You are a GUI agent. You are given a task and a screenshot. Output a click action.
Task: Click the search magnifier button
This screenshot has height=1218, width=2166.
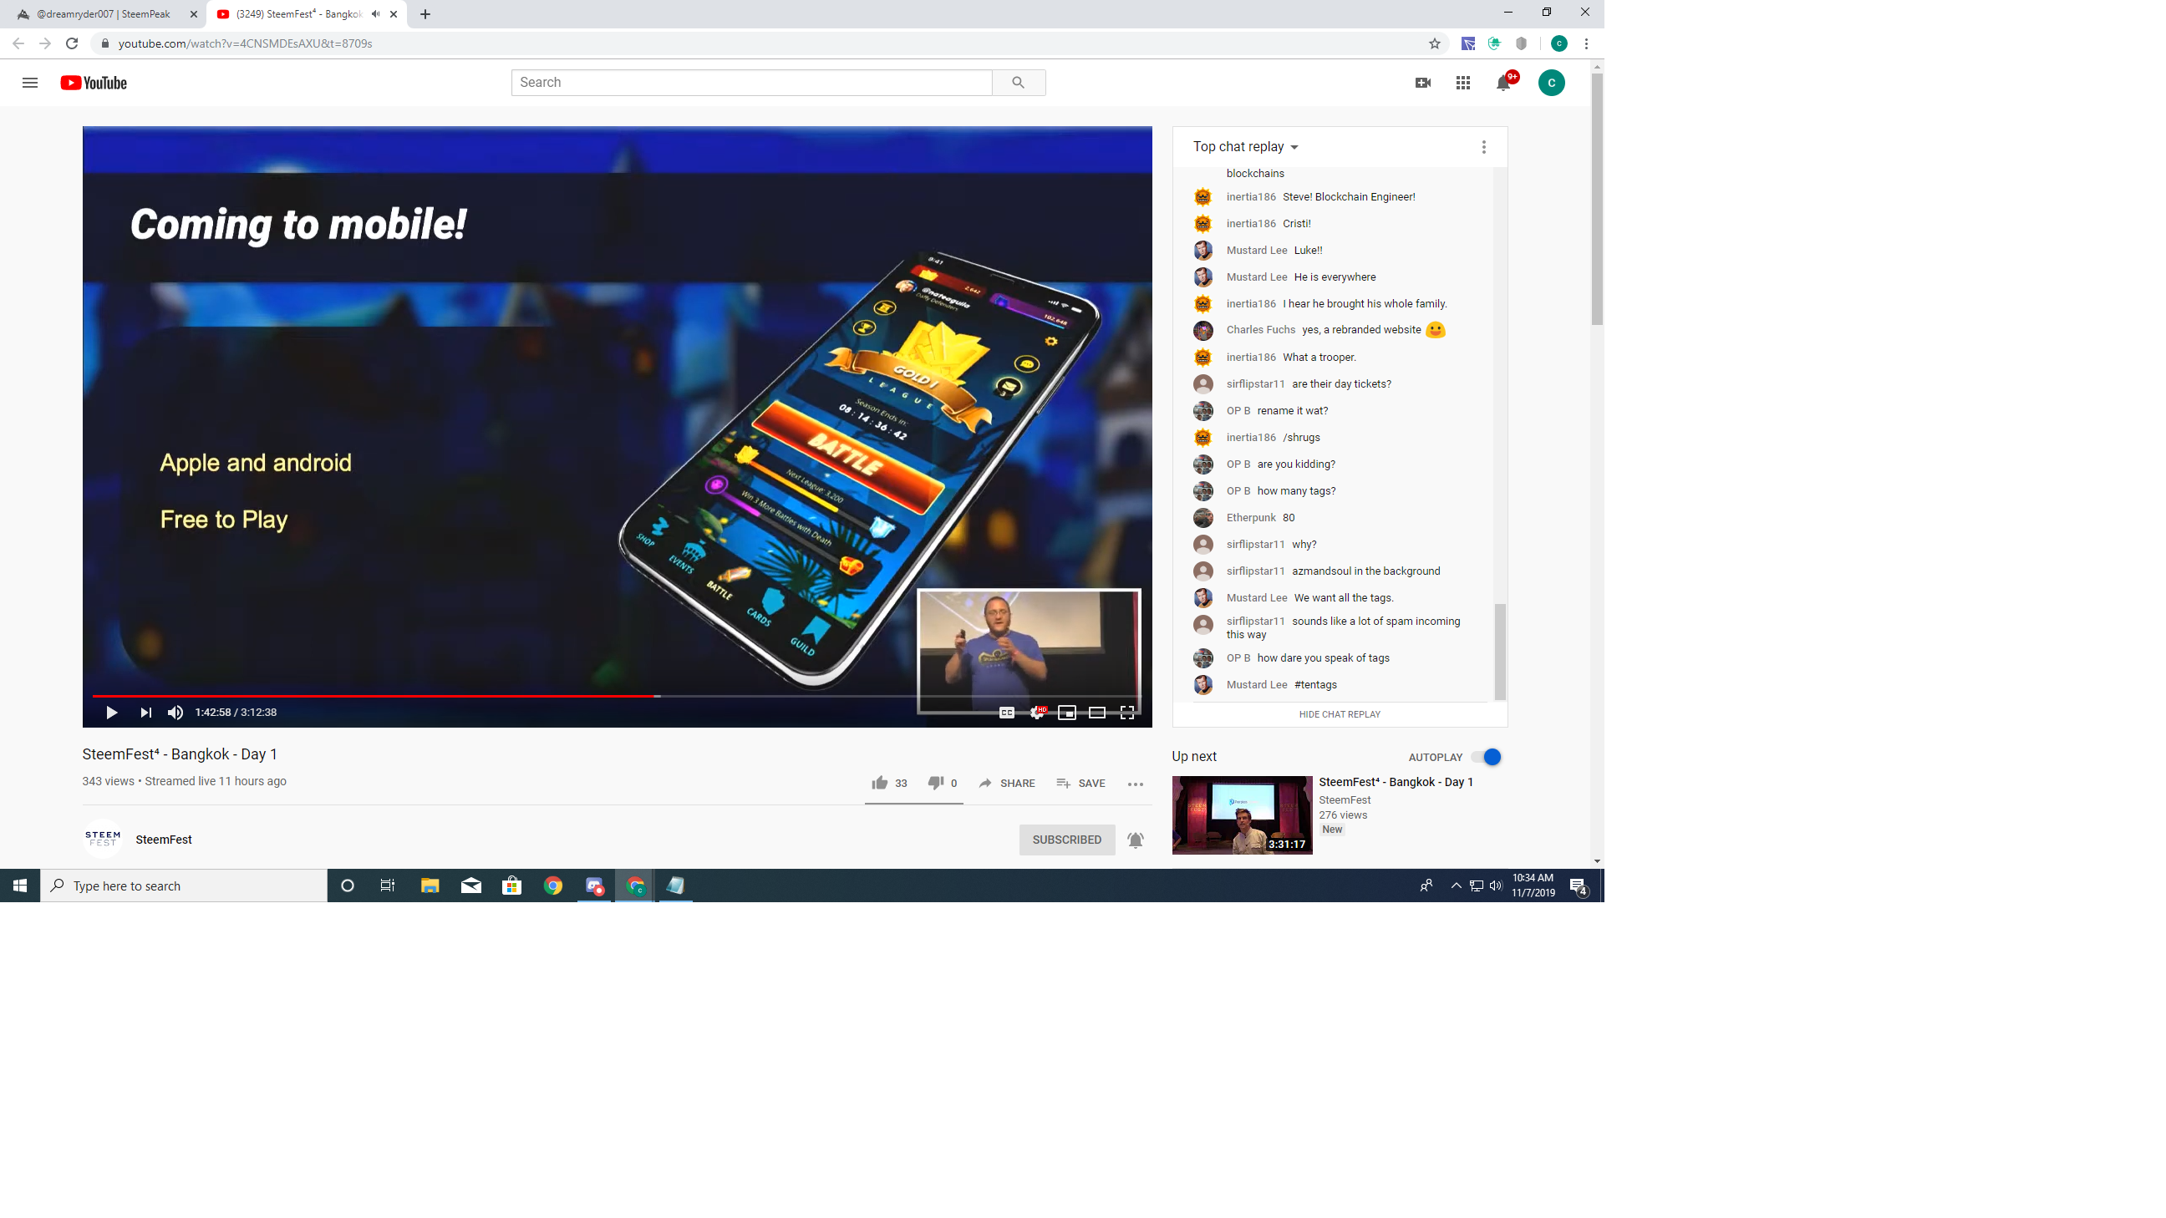click(1019, 83)
